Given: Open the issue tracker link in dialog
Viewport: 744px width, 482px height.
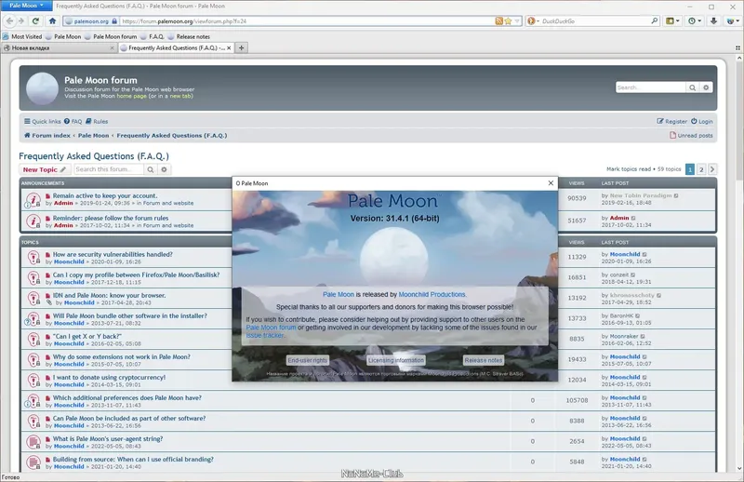Looking at the screenshot, I should [x=265, y=335].
